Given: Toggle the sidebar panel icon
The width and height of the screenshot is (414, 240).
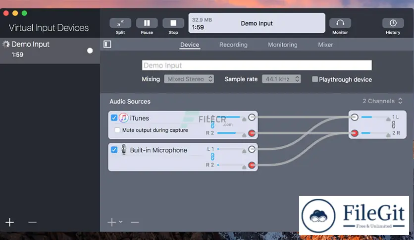Looking at the screenshot, I should click(107, 45).
